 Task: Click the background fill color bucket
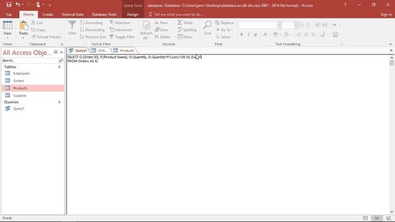[x=286, y=35]
